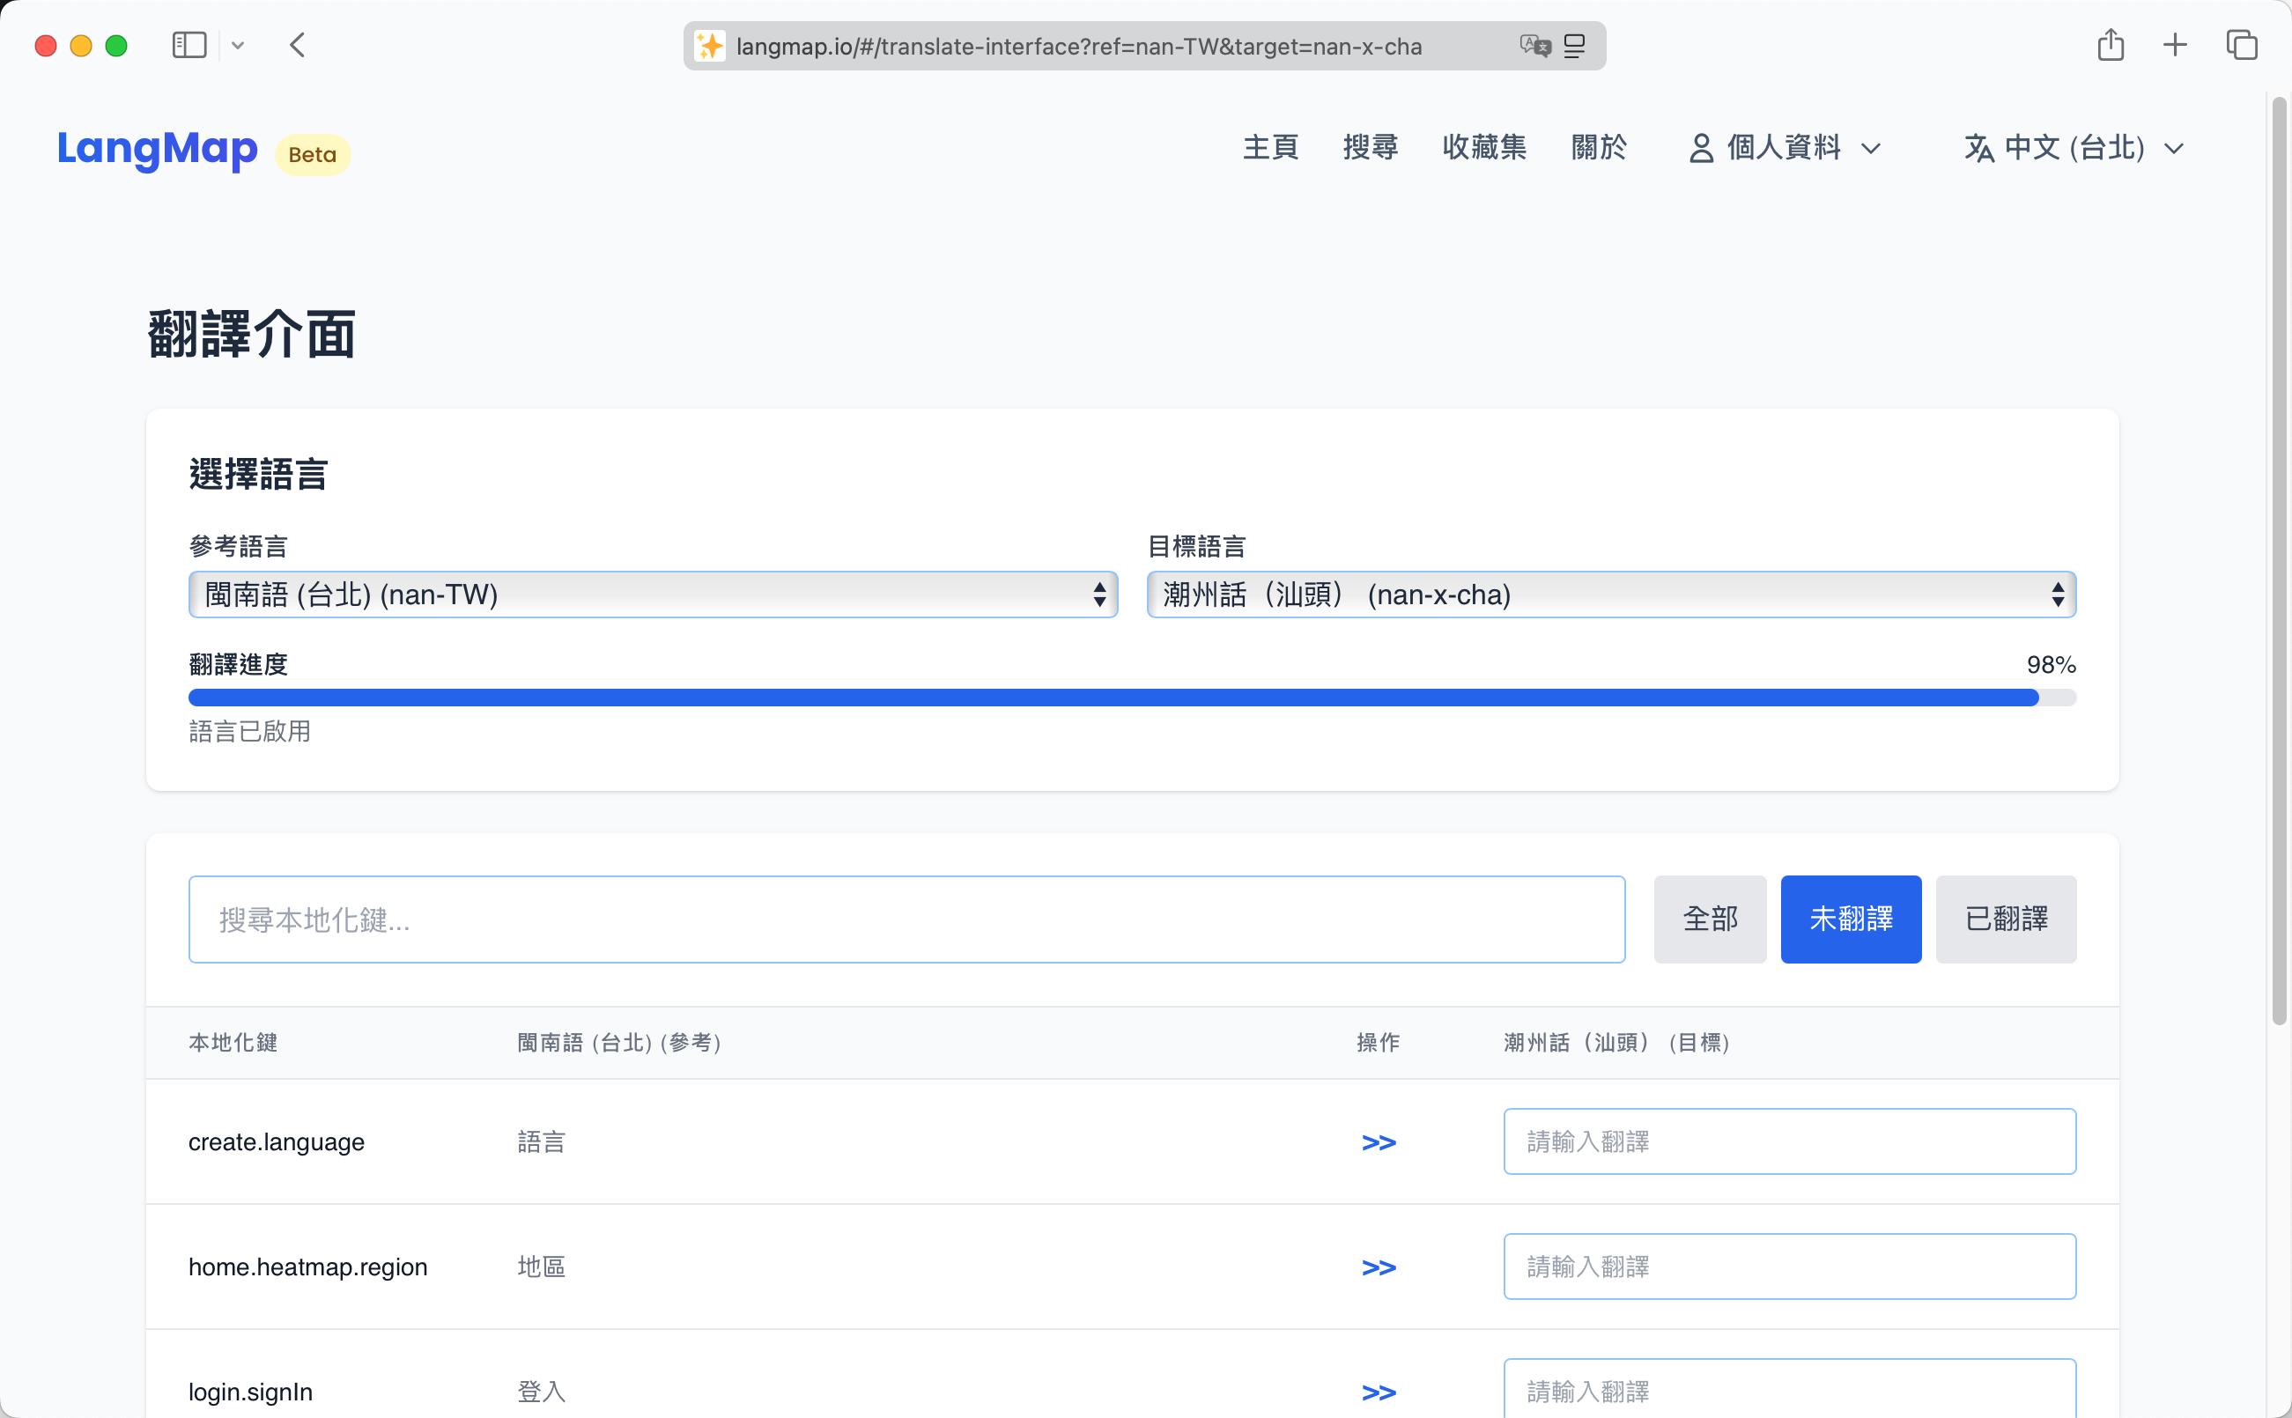Expand the 中文 (台北) language menu
Screen dimensions: 2292x1418
pos(2074,147)
